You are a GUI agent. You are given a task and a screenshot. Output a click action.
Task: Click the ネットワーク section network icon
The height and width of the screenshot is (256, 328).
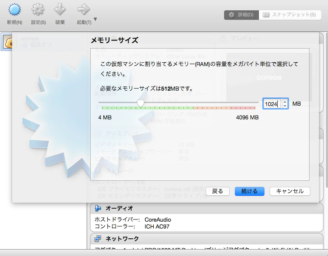[x=98, y=239]
